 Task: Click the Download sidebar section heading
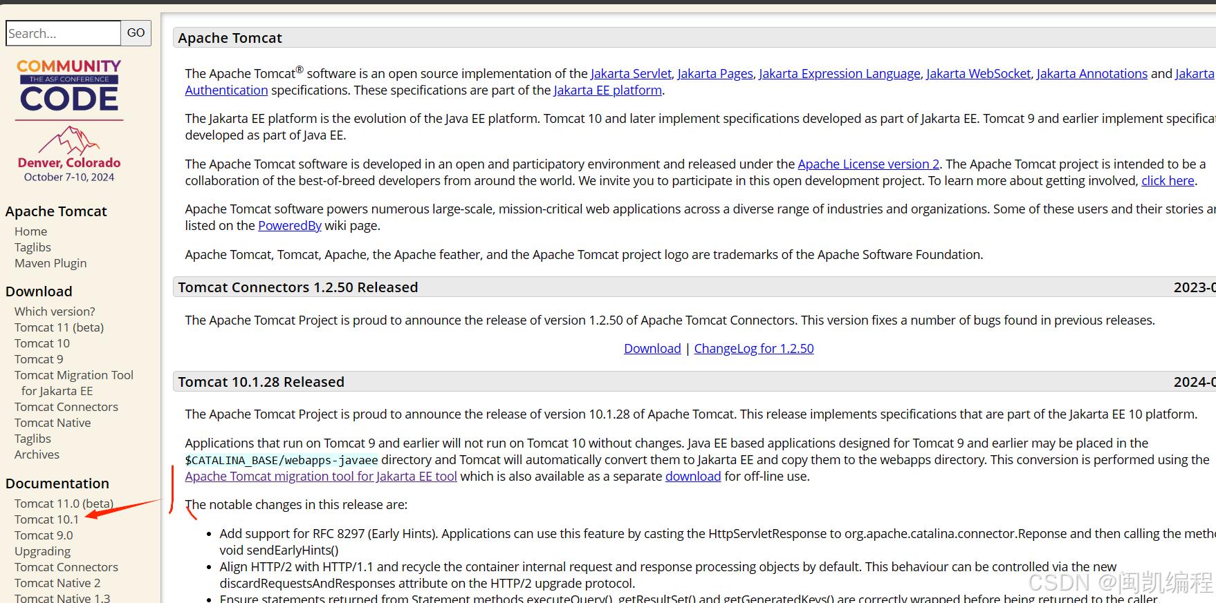pyautogui.click(x=39, y=291)
